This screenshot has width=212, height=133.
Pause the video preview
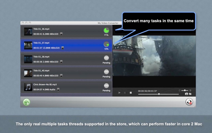click(125, 93)
